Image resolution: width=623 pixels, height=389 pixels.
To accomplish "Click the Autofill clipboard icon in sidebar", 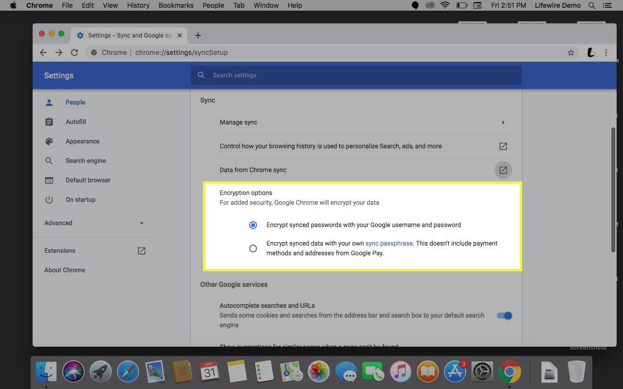I will coord(49,122).
